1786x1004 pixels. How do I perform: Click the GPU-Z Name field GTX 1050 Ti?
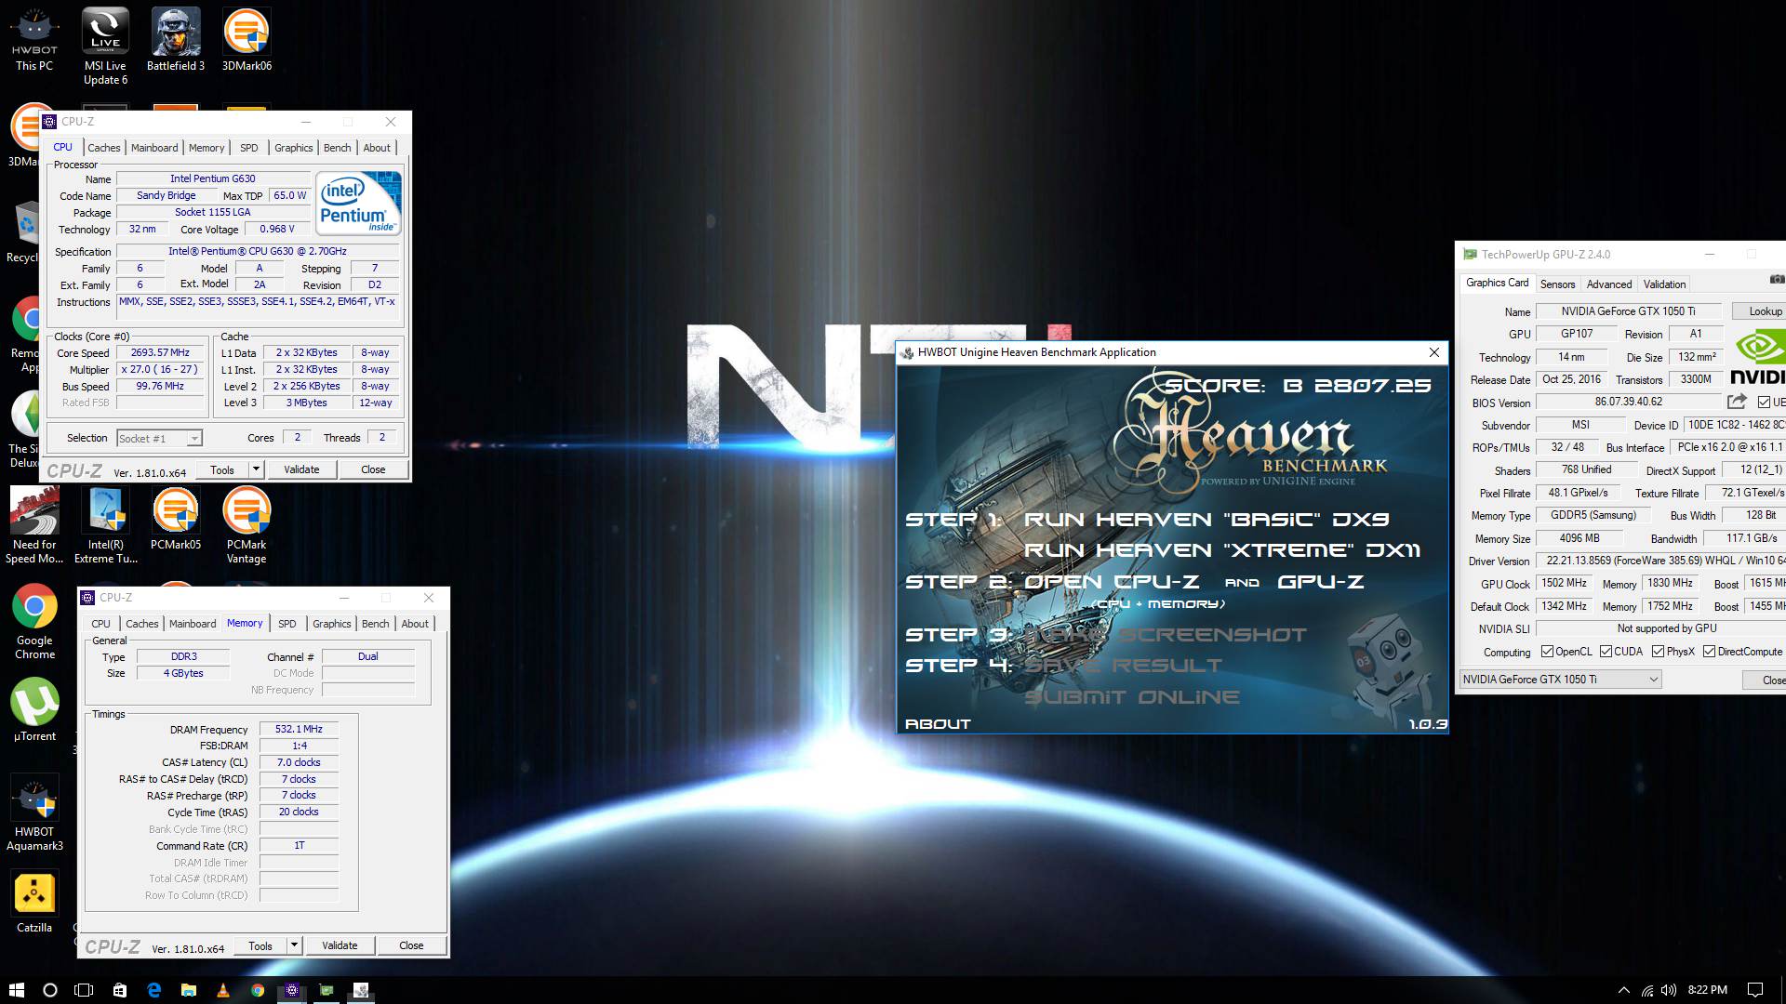tap(1628, 311)
